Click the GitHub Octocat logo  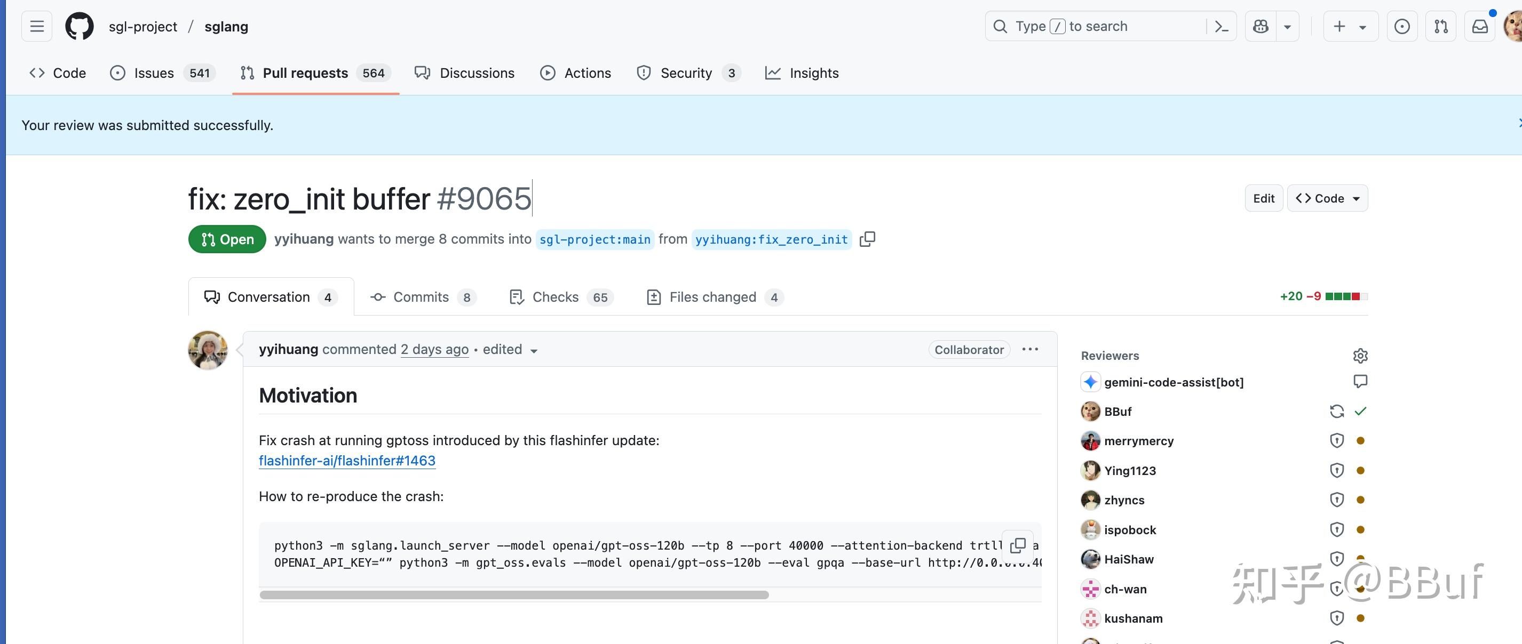(79, 27)
